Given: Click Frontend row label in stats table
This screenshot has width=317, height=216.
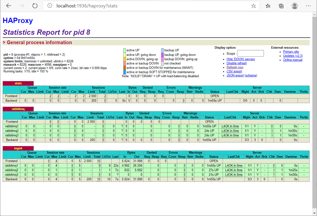Looking at the screenshot, I should [x=11, y=96].
